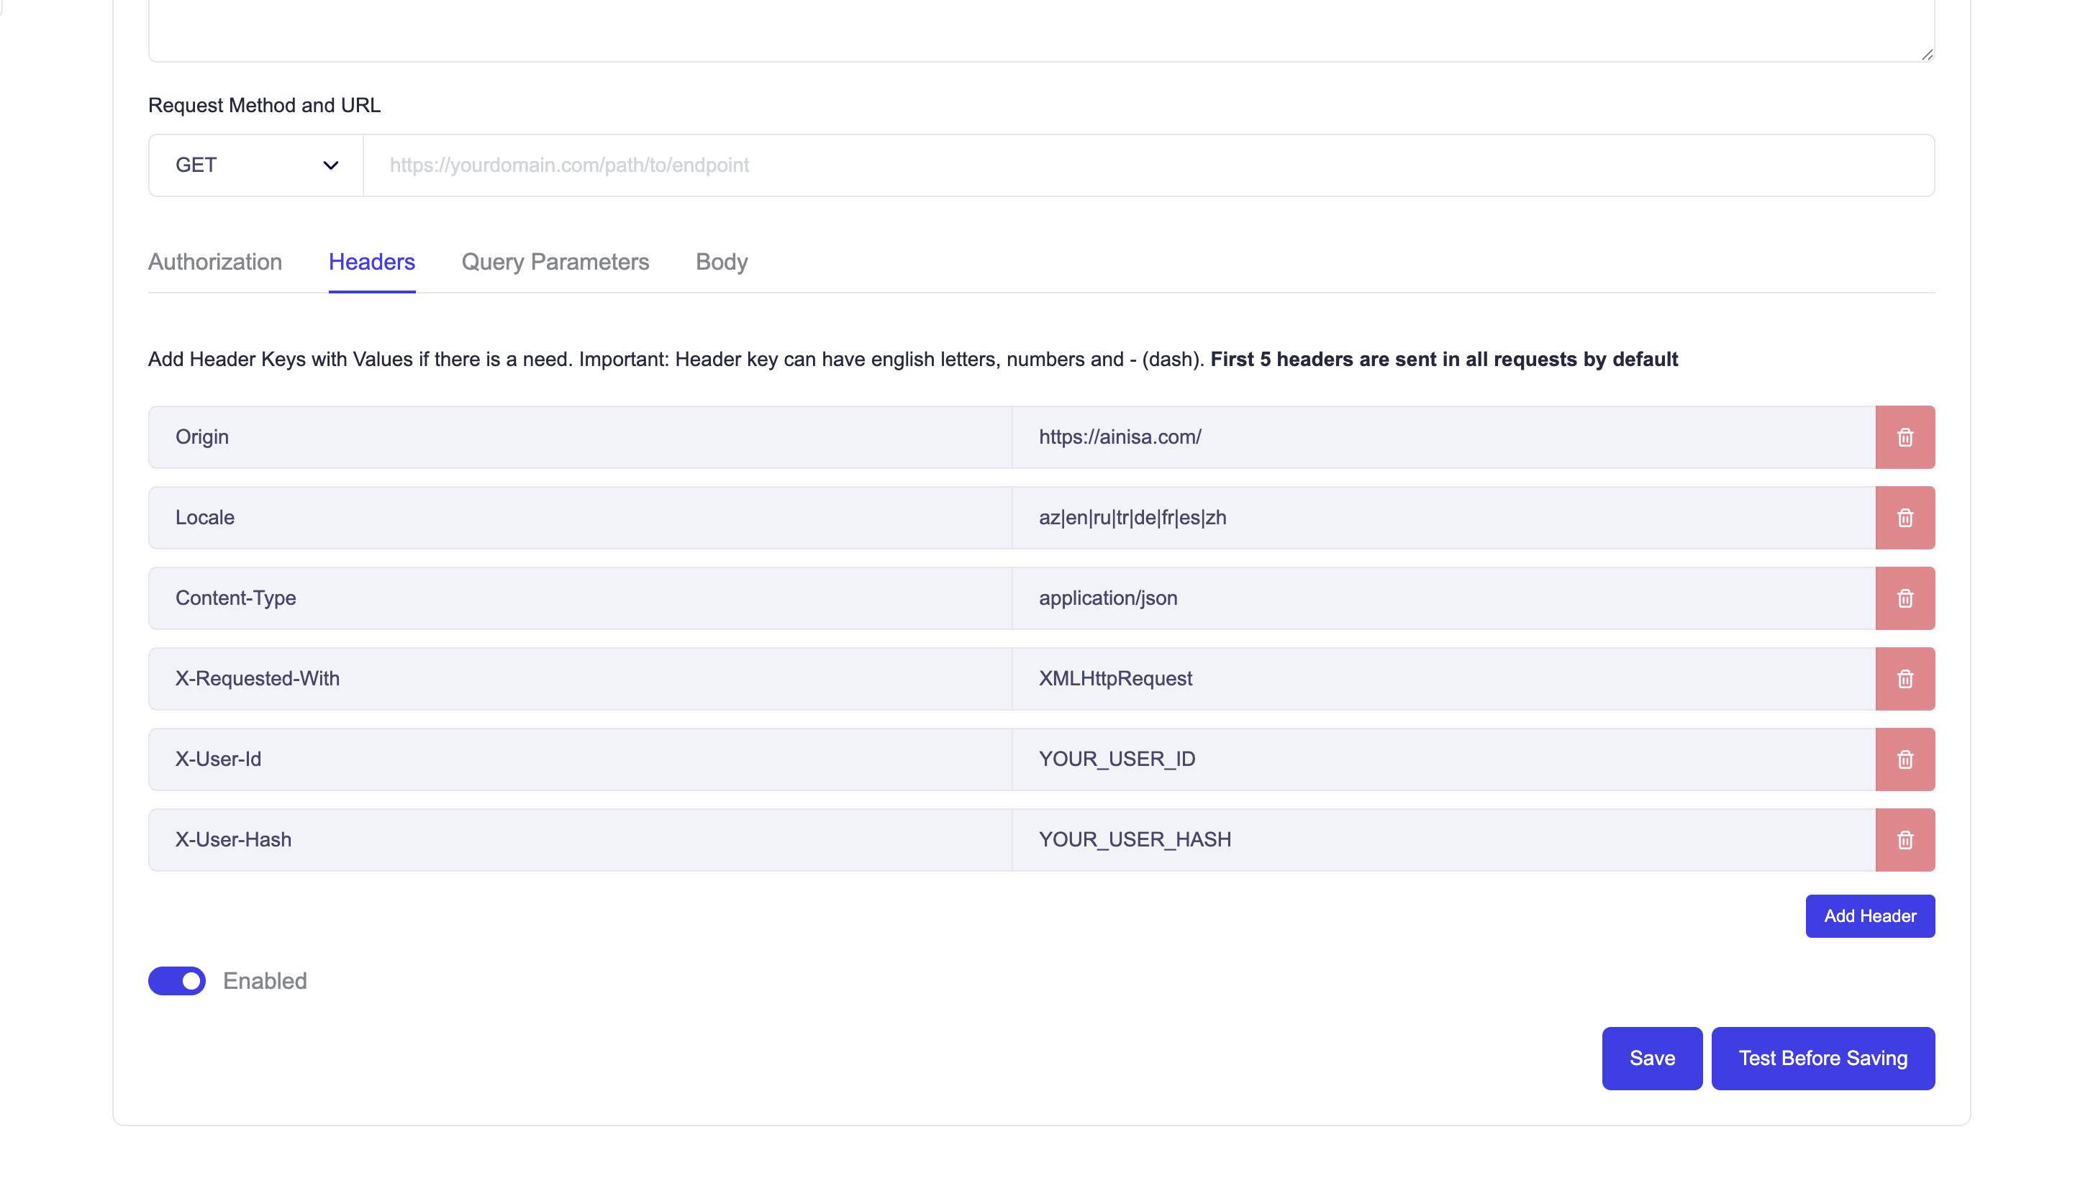Delete the X-User-Hash header row
Screen dimensions: 2088x1178
pos(1905,839)
